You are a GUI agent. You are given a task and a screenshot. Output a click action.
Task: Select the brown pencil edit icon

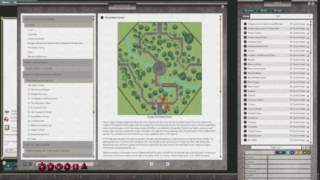[x=309, y=152]
